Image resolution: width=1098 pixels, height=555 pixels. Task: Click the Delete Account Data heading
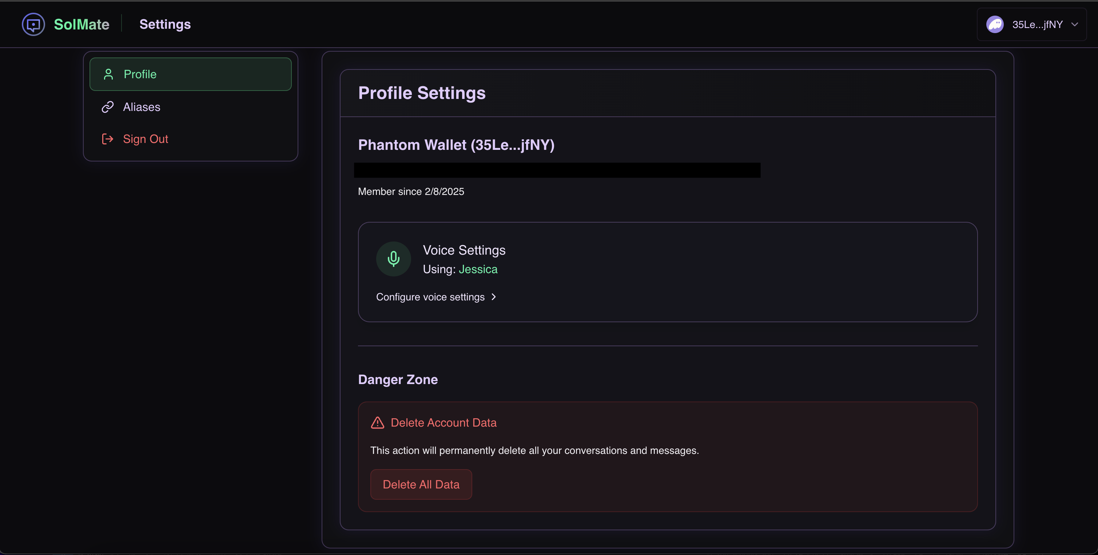[443, 423]
